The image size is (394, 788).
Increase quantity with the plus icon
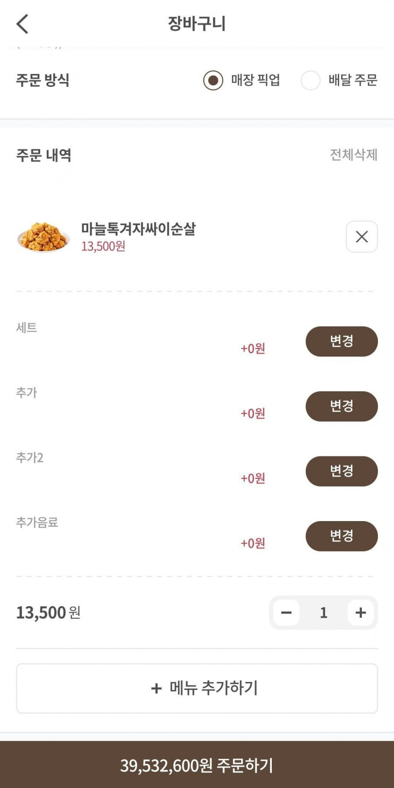(x=360, y=613)
